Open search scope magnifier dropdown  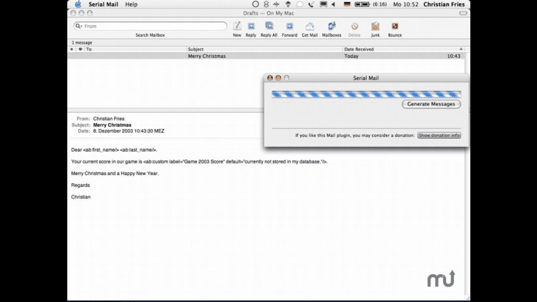[79, 26]
